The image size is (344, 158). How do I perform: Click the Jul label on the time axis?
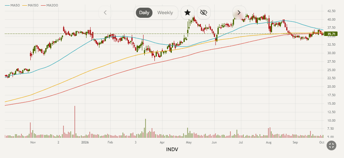click(x=241, y=142)
